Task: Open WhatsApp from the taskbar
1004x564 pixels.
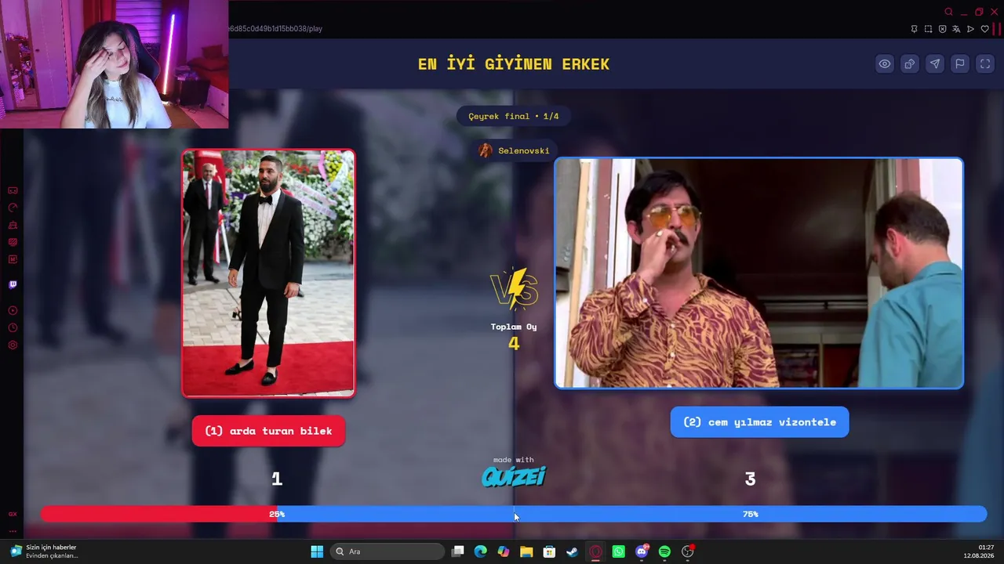Action: tap(619, 551)
